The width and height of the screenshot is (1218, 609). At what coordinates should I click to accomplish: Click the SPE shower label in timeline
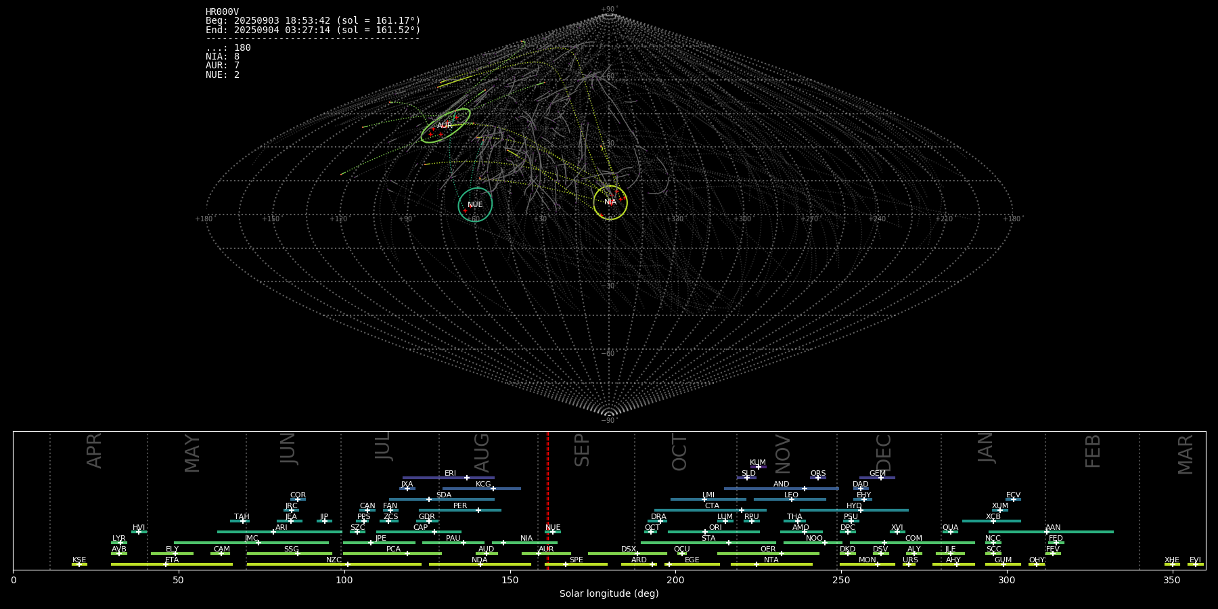(576, 560)
